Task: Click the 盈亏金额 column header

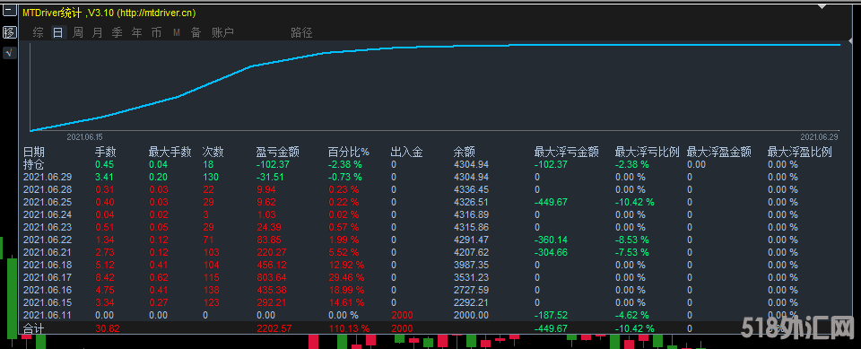Action: click(x=277, y=152)
